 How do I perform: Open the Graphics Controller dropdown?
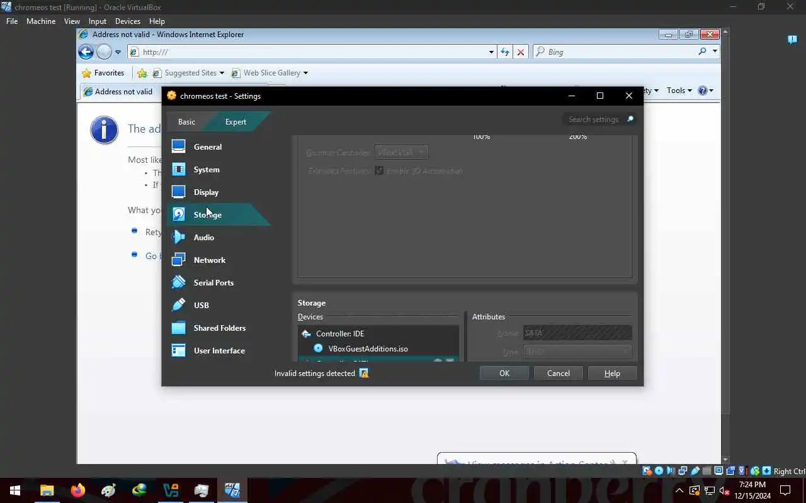[x=401, y=152]
